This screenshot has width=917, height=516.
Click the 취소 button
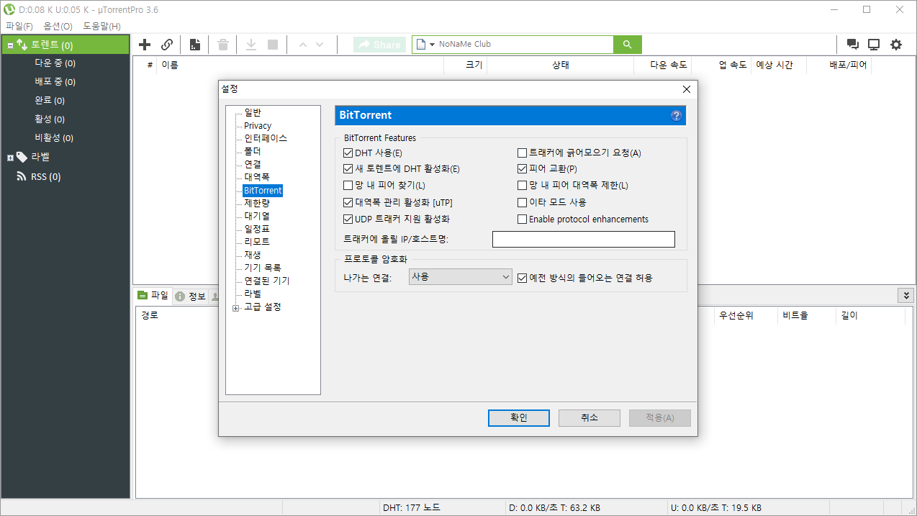(589, 418)
